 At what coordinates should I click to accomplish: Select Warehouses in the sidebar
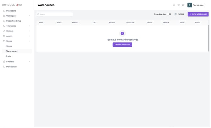click(17, 51)
